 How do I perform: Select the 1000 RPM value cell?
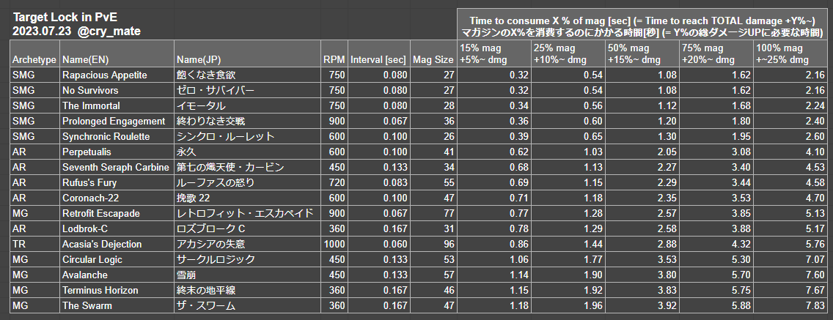[334, 245]
